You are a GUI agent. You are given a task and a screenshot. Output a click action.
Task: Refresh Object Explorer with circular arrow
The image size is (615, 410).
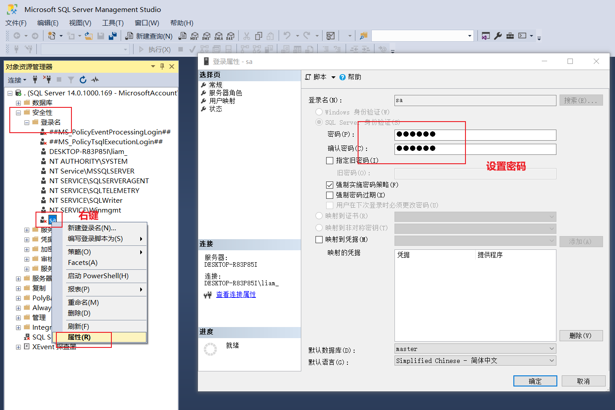click(x=83, y=80)
